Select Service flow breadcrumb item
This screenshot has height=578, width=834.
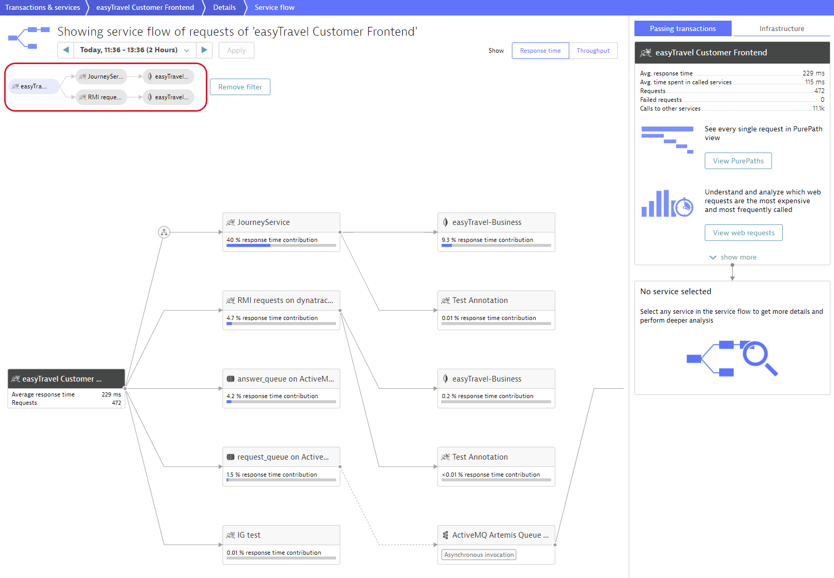coord(274,7)
